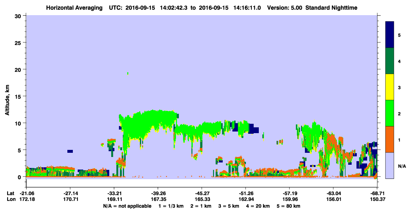Click the "N/A = not applicable" legend text
This screenshot has width=419, height=215.
[x=127, y=206]
